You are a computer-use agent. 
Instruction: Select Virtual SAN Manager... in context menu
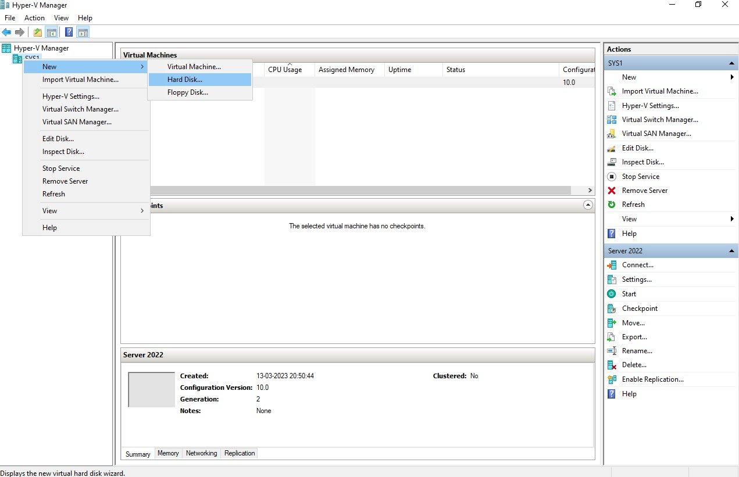click(86, 122)
